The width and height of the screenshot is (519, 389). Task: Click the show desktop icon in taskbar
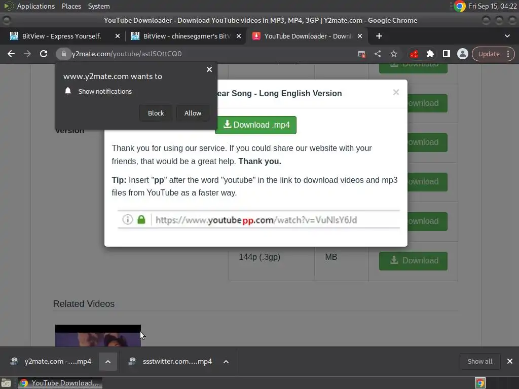tap(6, 383)
